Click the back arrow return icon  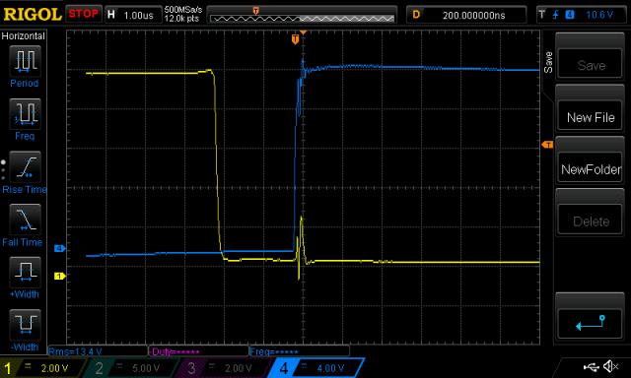tap(591, 323)
